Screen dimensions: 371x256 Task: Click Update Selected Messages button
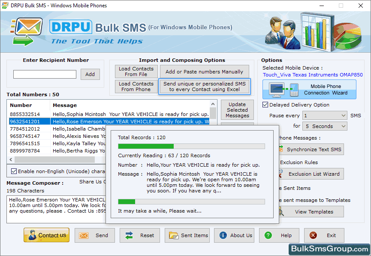(237, 110)
